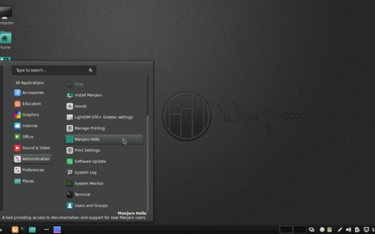This screenshot has height=234, width=375.
Task: Click the Htop icon in the list
Action: click(70, 84)
